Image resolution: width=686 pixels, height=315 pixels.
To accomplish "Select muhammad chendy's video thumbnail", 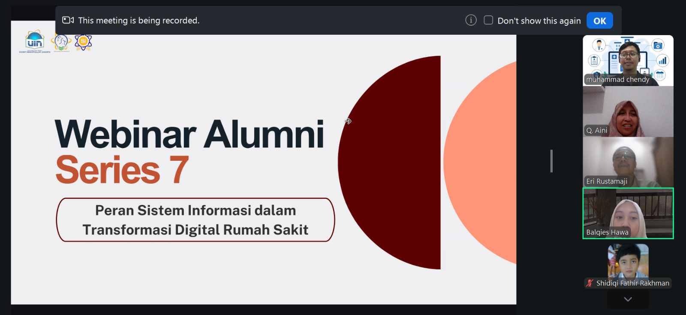I will [628, 60].
